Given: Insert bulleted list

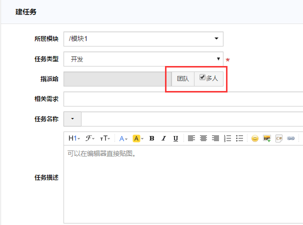Looking at the screenshot, I should pyautogui.click(x=239, y=138).
